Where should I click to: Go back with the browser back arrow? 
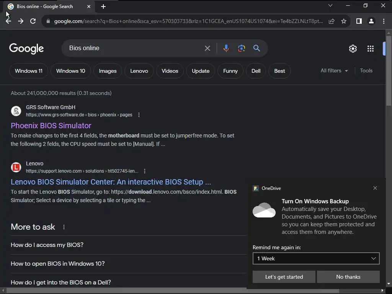click(x=8, y=21)
